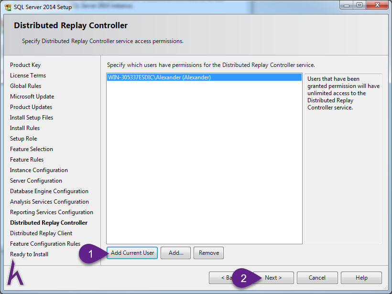Select Database Engine Configuration step
This screenshot has width=392, height=294.
(x=49, y=191)
